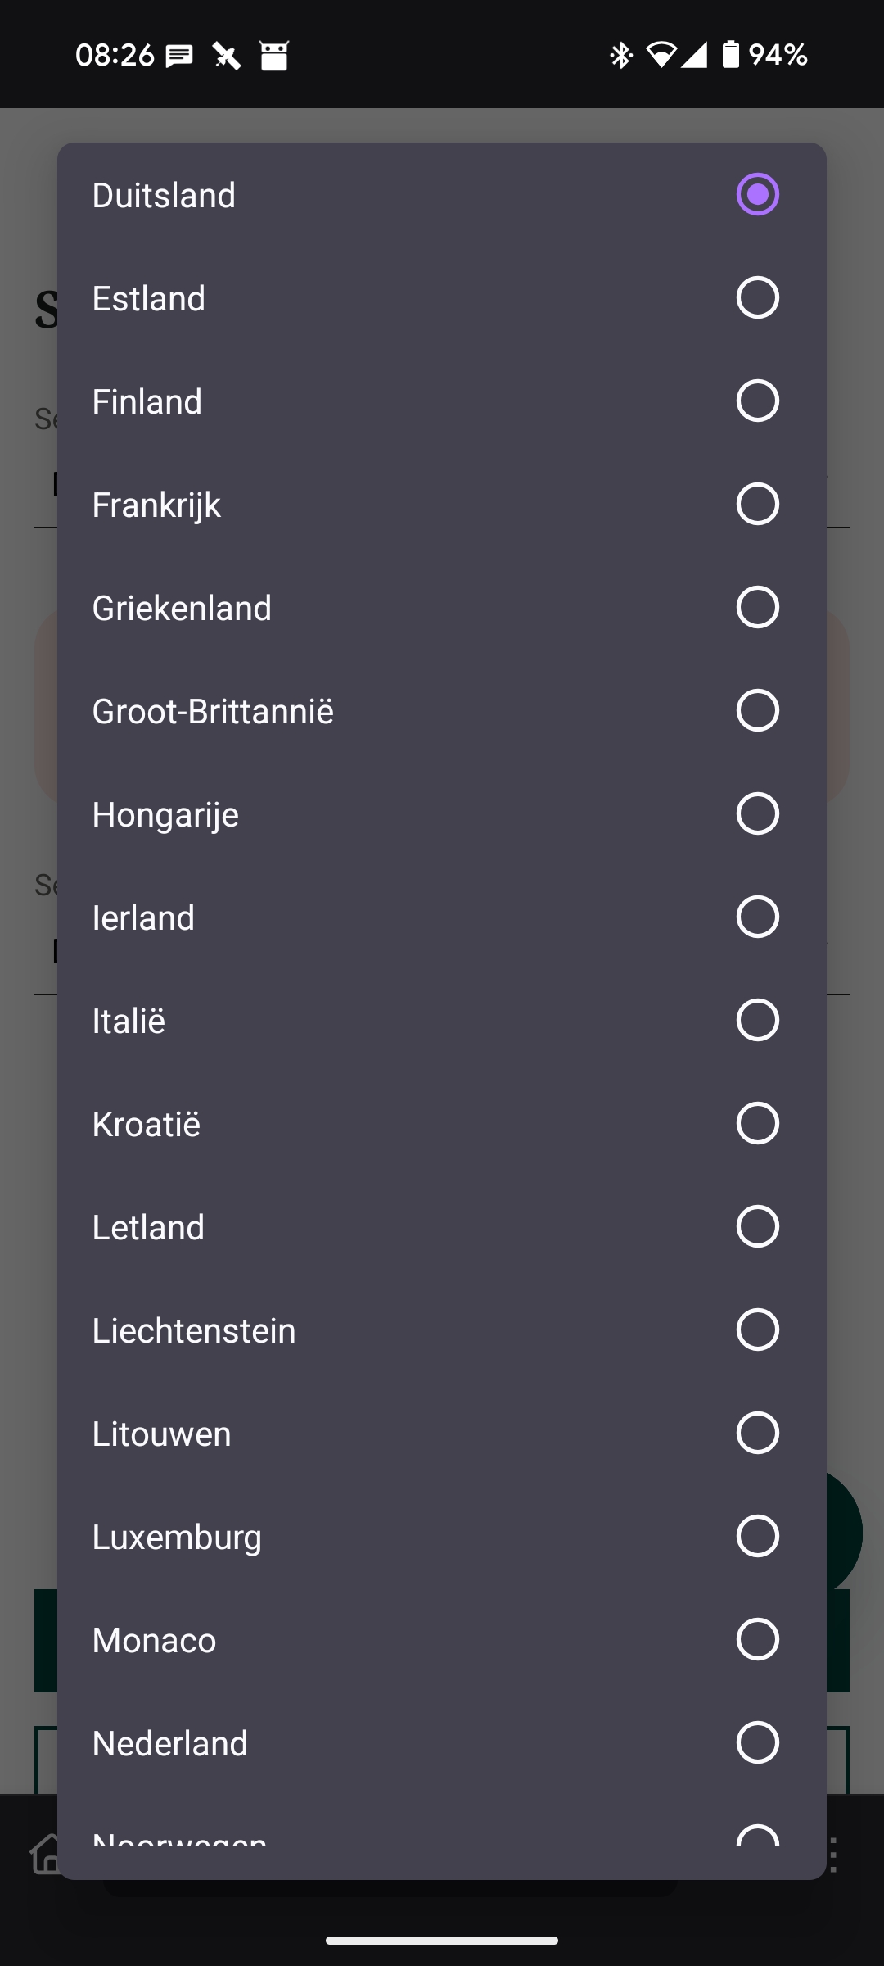Tap the Hongarije list entry
Image resolution: width=884 pixels, height=1966 pixels.
pos(165,814)
